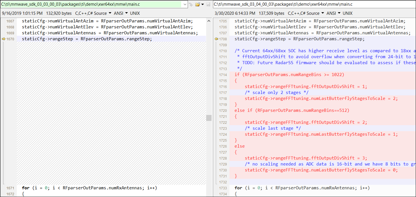Open dropdown arrow next to the folder icon
The height and width of the screenshot is (197, 416).
(202, 4)
